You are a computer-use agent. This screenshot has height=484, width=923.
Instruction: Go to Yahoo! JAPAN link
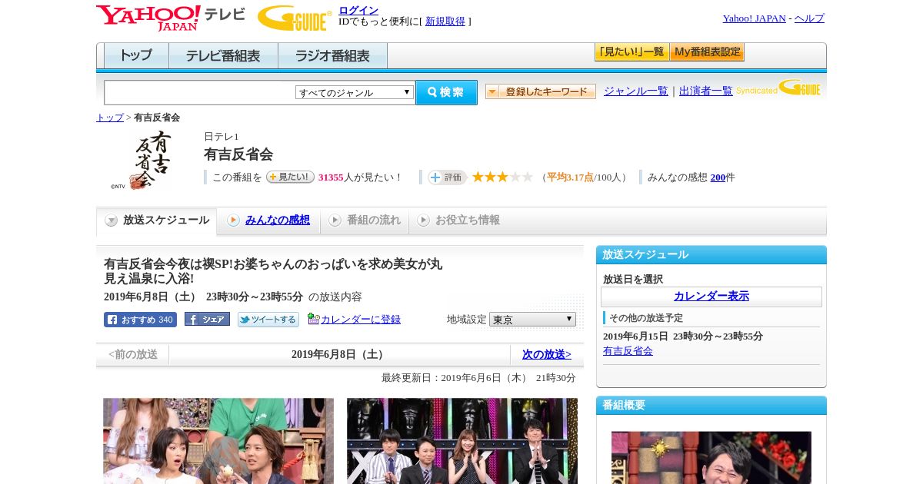pyautogui.click(x=754, y=18)
